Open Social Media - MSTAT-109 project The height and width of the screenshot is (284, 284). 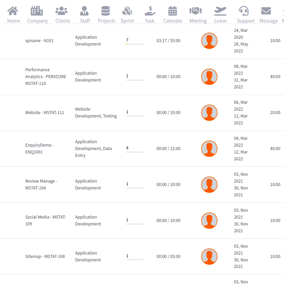coord(46,221)
